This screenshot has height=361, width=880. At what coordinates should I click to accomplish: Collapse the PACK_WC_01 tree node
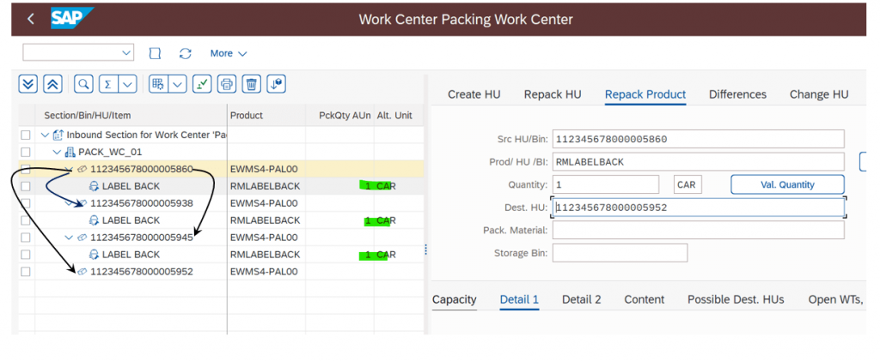point(57,153)
